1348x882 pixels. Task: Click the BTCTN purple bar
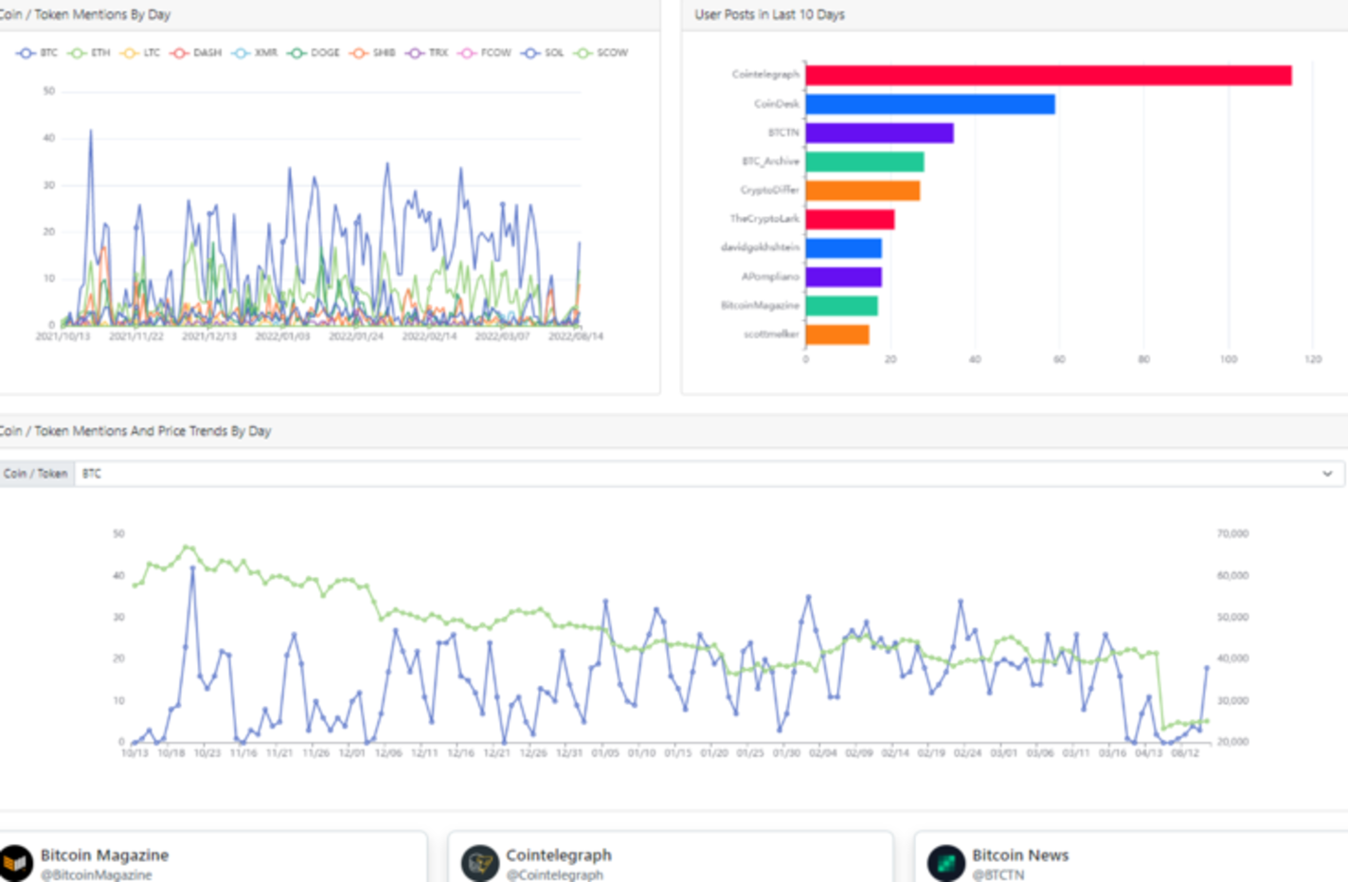(x=880, y=133)
